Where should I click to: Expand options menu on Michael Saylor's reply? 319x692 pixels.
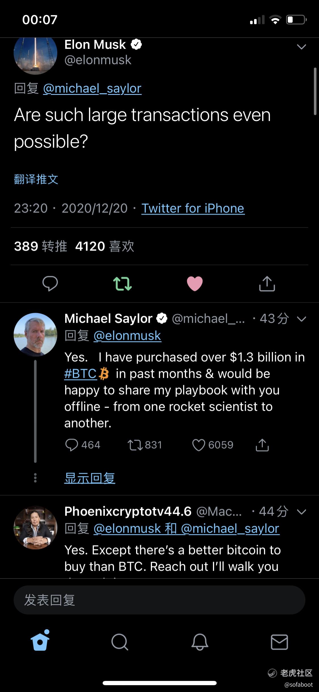(x=301, y=319)
